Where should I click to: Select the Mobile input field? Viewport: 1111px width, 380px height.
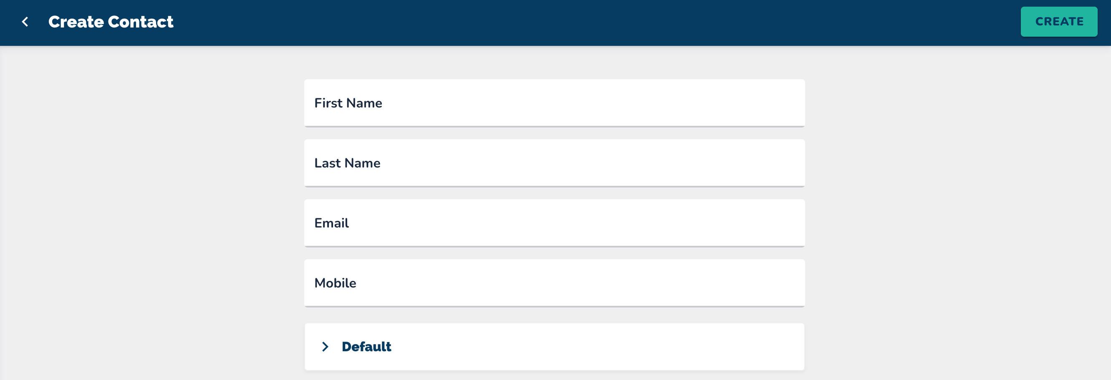click(554, 283)
